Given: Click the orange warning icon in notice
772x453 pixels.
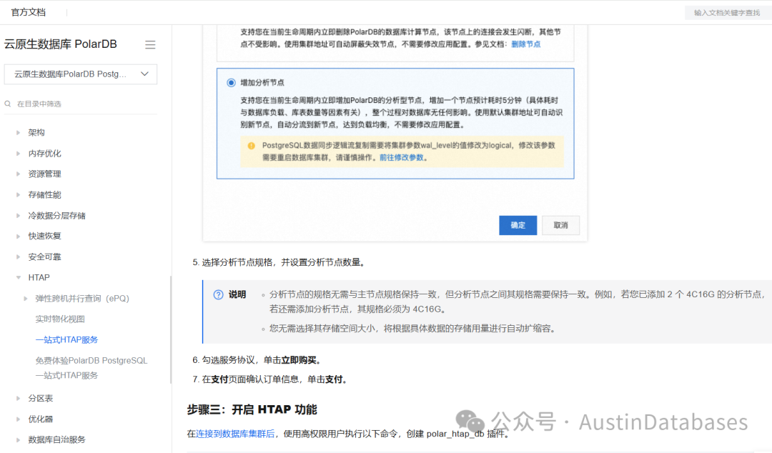Looking at the screenshot, I should click(x=252, y=146).
